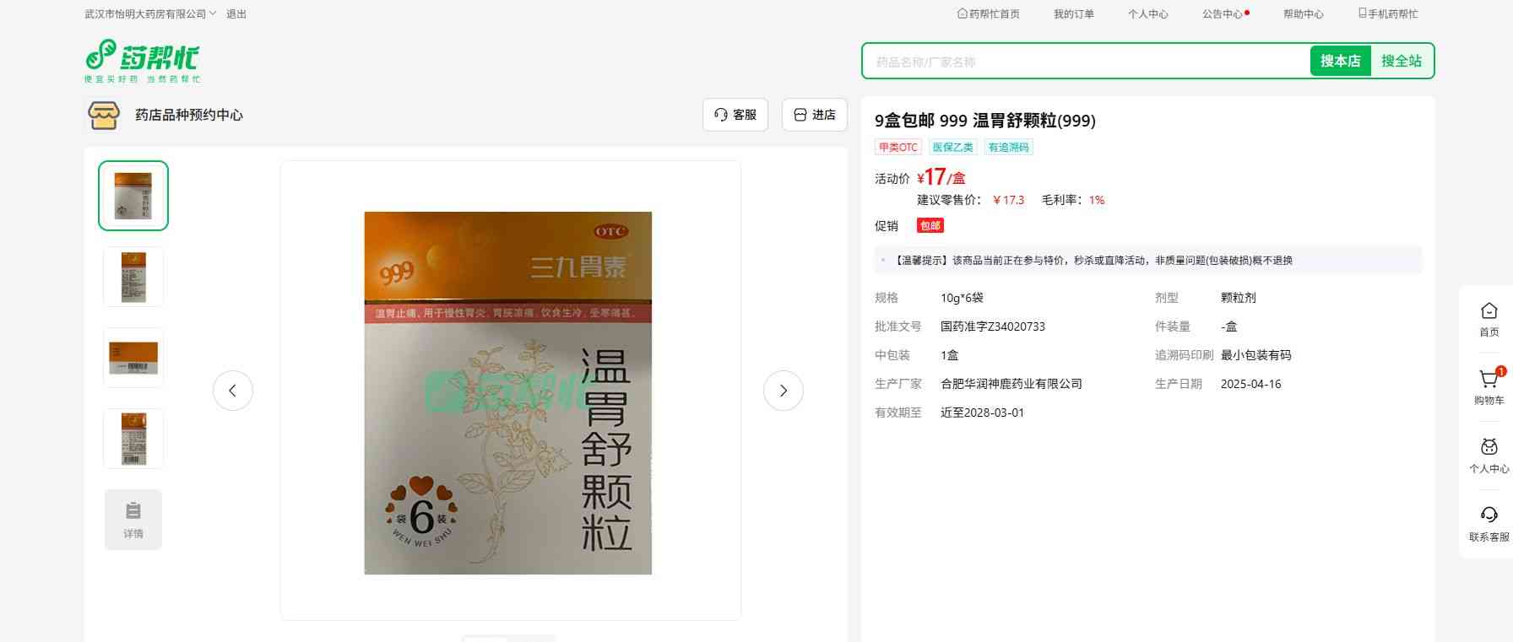Go to 帮助中心

1303,14
